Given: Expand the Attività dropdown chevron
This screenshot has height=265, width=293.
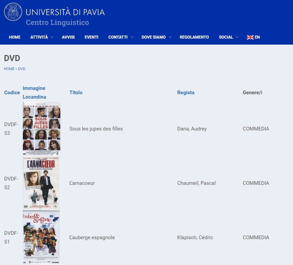Looking at the screenshot, I should (52, 37).
